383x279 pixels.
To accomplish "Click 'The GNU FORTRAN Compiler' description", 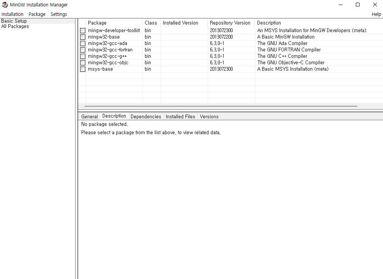I will pos(289,50).
